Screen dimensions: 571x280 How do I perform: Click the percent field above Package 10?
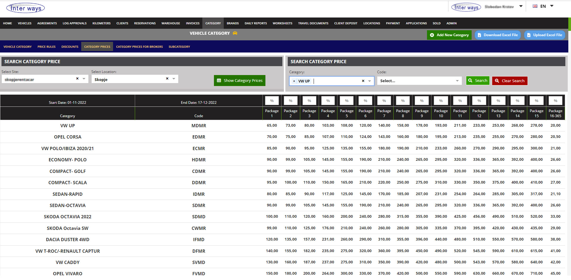pyautogui.click(x=441, y=101)
